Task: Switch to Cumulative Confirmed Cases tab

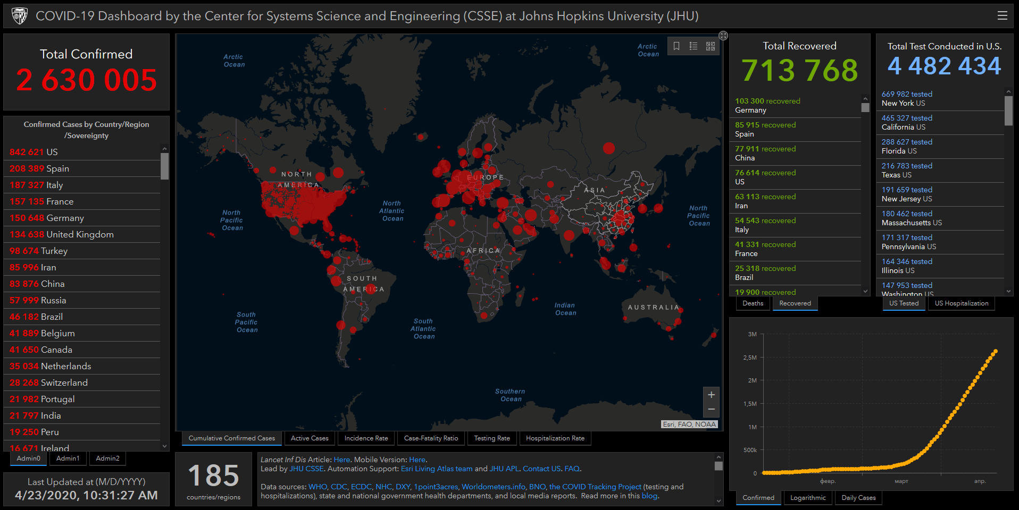Action: (x=232, y=438)
